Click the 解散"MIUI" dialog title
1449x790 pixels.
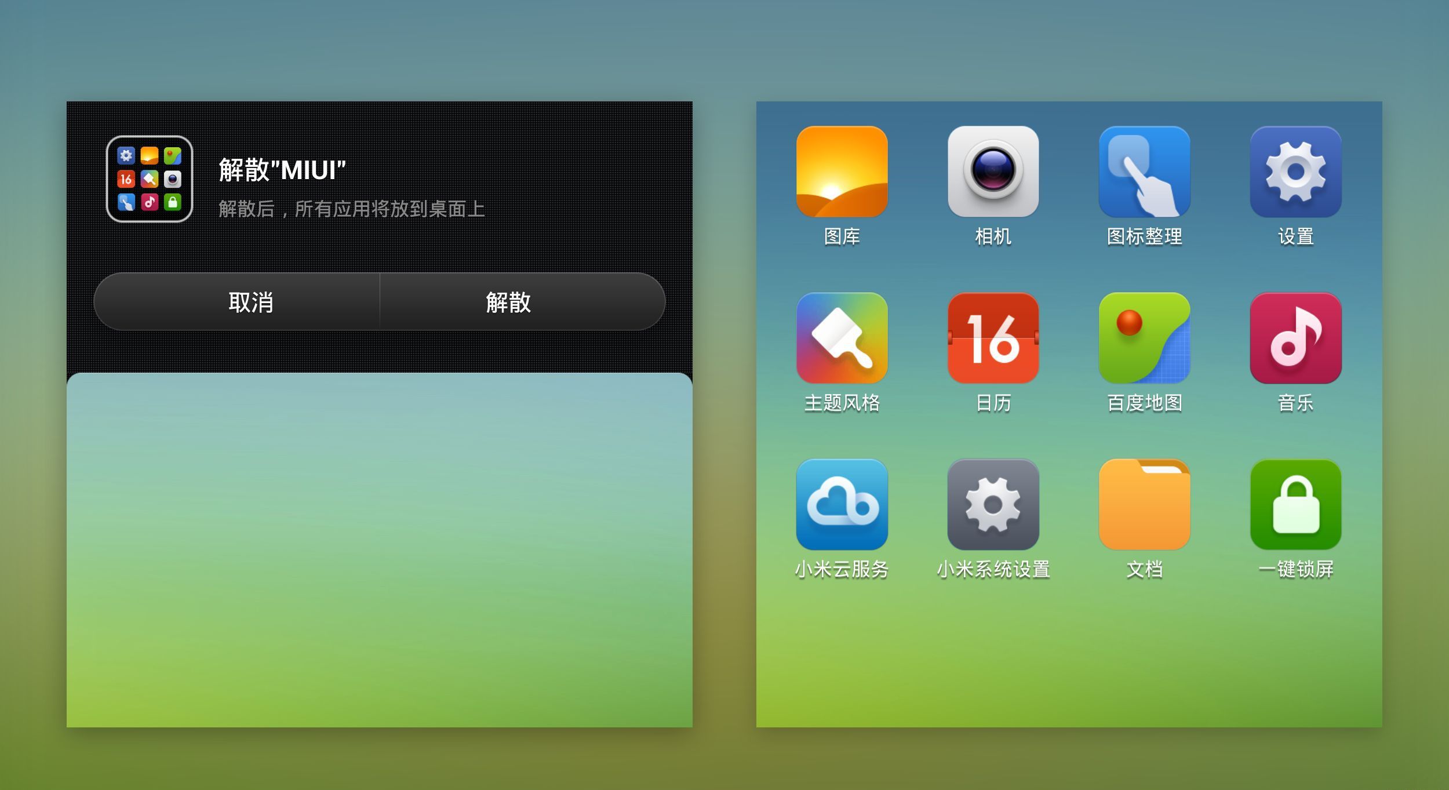282,170
